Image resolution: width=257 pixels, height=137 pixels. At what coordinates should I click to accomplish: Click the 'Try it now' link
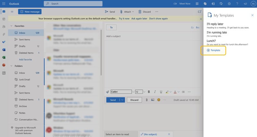(x=124, y=19)
